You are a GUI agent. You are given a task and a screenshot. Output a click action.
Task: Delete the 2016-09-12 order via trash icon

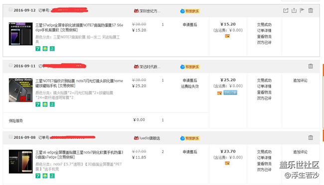(311, 10)
